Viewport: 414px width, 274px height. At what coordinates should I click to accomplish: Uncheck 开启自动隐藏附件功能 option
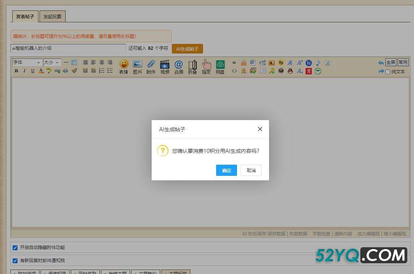tap(15, 248)
